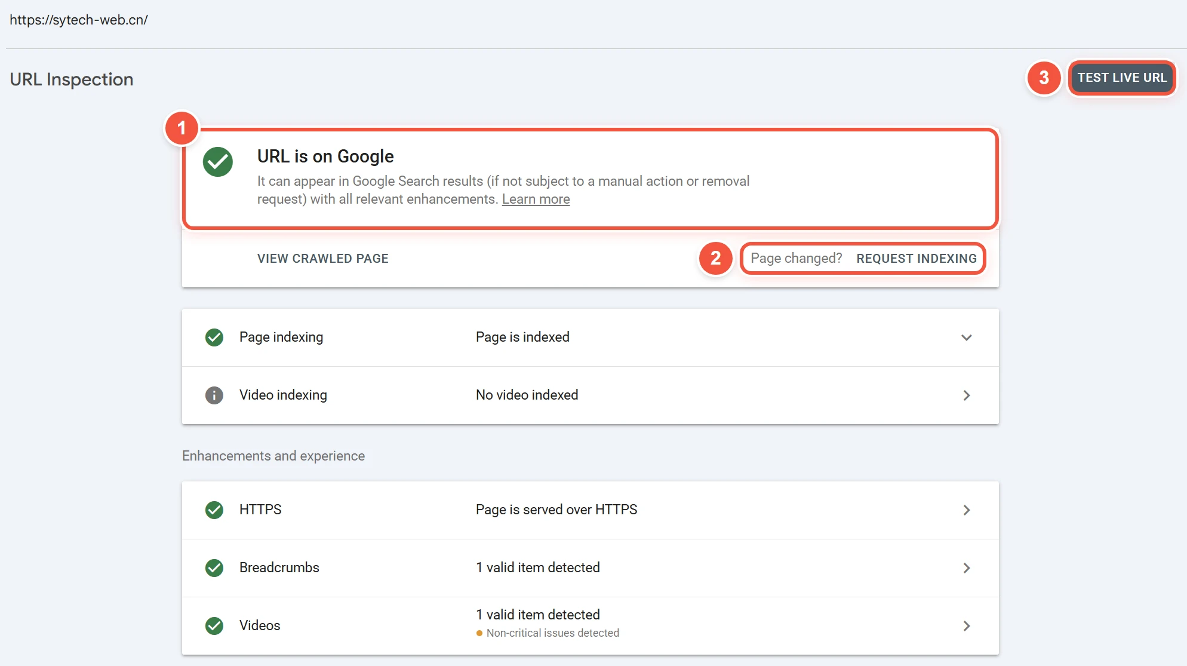
Task: Click REQUEST INDEXING
Action: [917, 259]
